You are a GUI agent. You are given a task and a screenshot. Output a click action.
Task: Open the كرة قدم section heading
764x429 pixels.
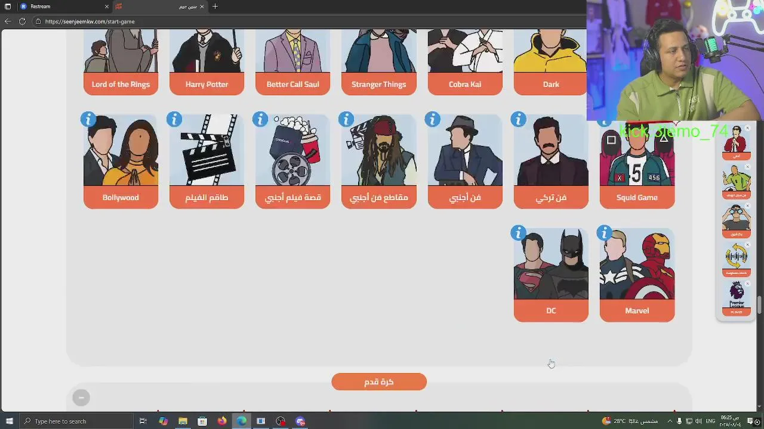tap(379, 382)
